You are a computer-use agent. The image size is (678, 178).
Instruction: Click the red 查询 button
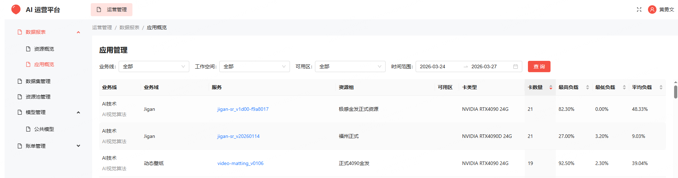coord(539,66)
